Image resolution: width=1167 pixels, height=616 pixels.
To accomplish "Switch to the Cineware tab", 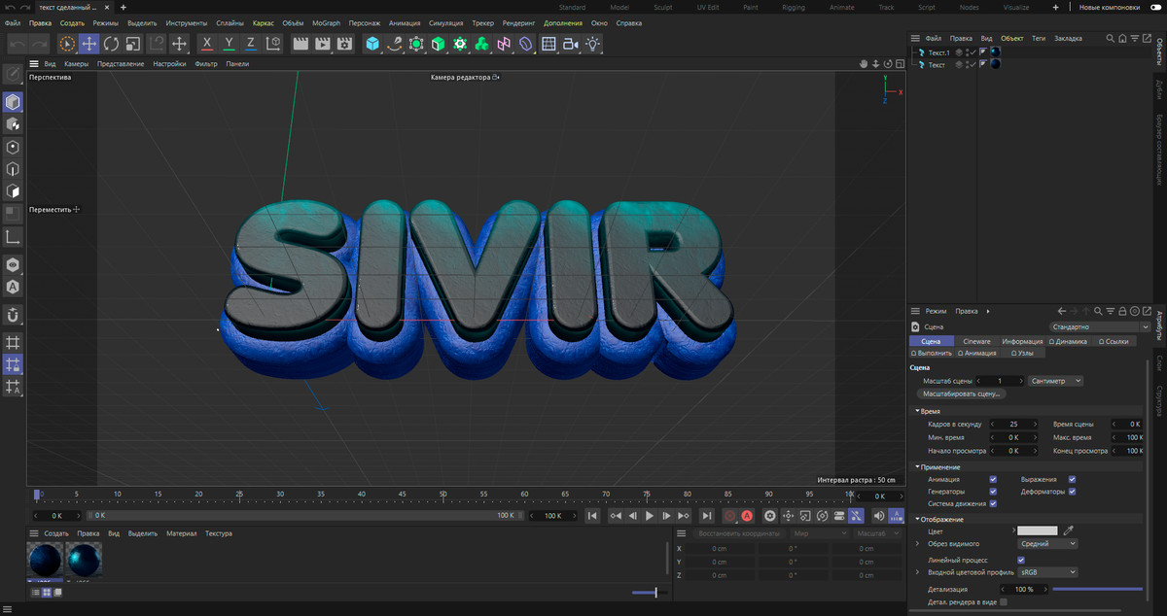I will [x=976, y=342].
